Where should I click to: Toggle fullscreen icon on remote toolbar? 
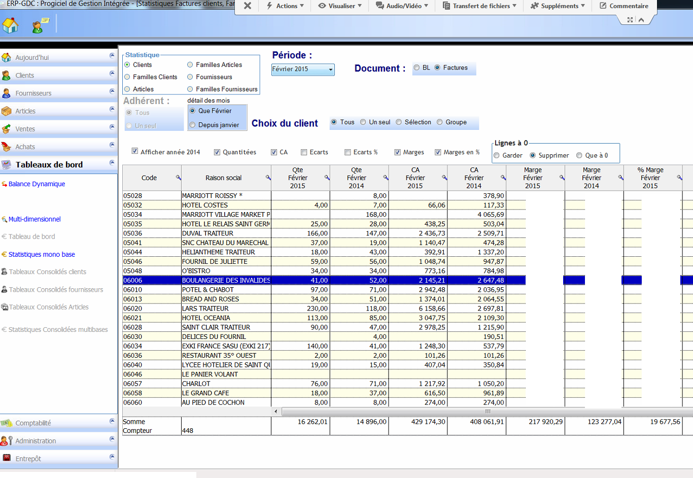(630, 20)
